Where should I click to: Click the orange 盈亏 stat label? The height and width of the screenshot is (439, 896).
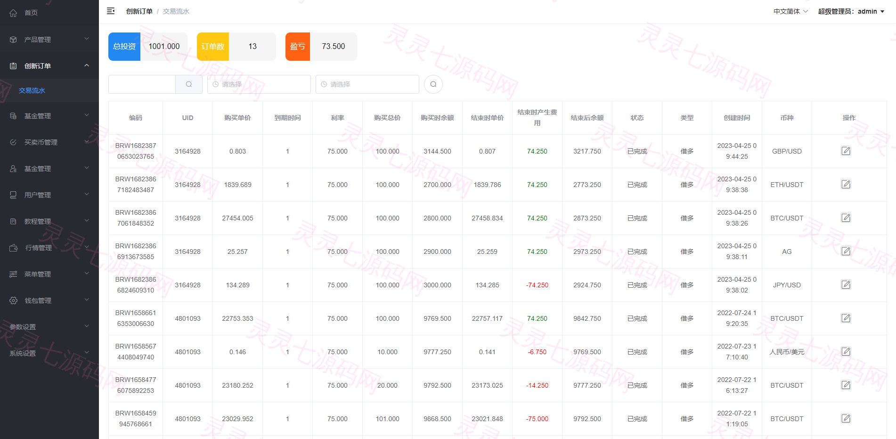(298, 47)
